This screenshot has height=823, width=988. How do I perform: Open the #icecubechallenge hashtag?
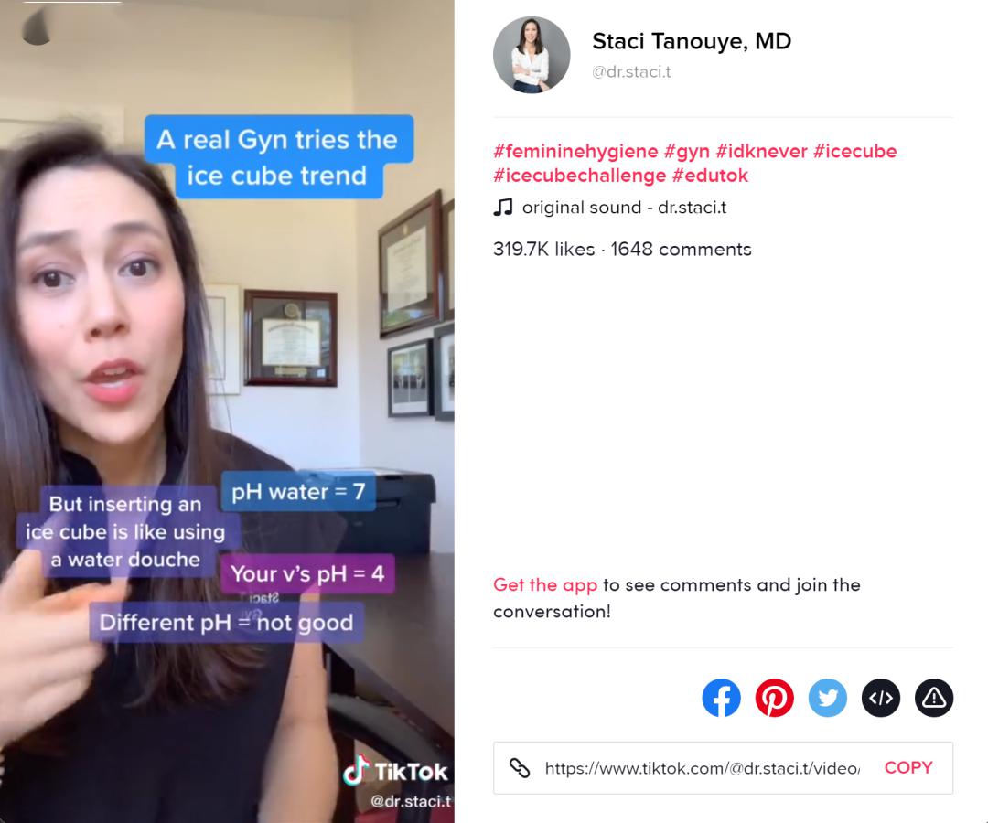(x=579, y=176)
